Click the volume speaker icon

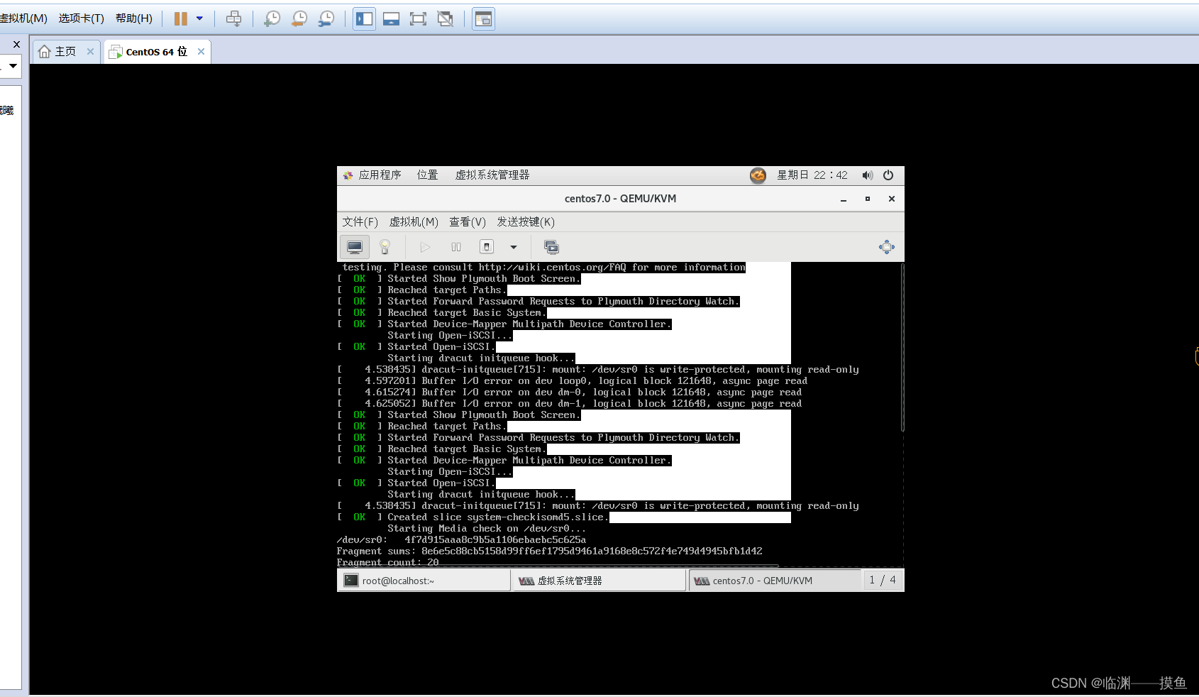[x=867, y=175]
